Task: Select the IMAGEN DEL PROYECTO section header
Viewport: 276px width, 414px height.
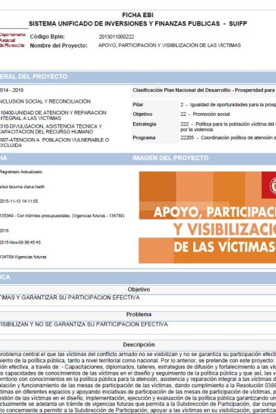Action: pyautogui.click(x=170, y=158)
